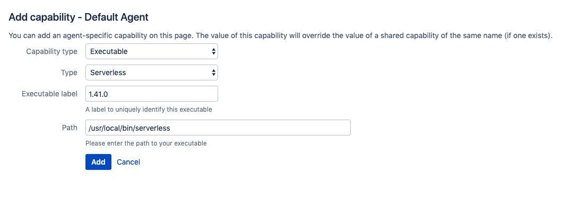Click the 'A label to uniquely identify' hint

[149, 109]
